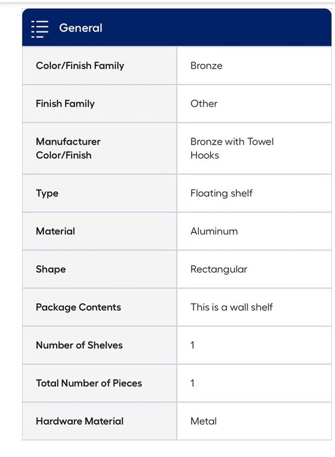
Task: Click the Shape row label
Action: pos(51,269)
